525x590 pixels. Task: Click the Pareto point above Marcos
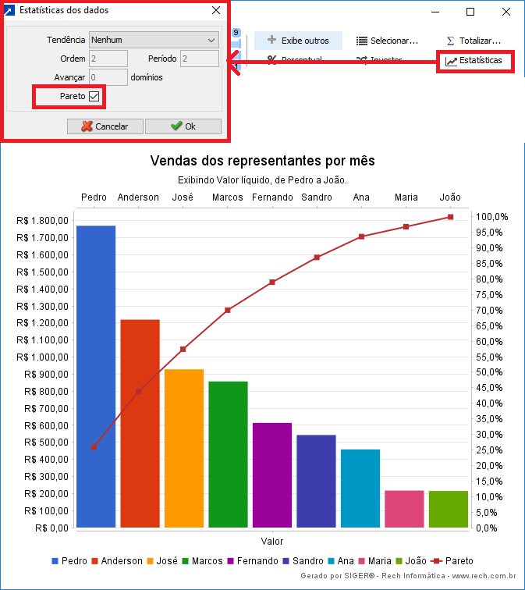click(x=228, y=310)
